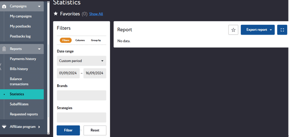
Task: Click the Campaigns house icon
Action: [4, 6]
